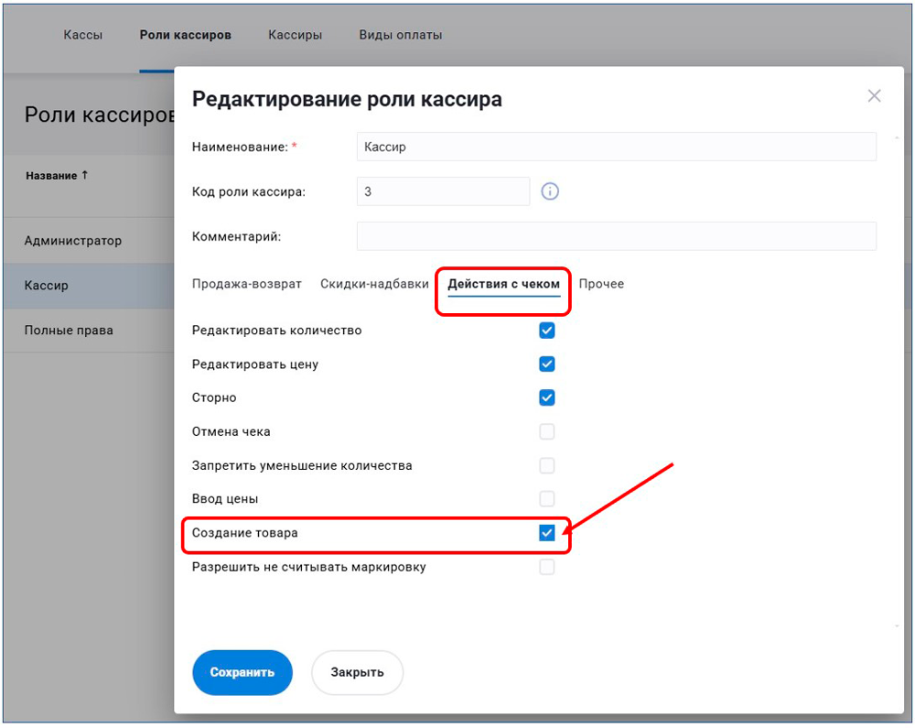Switch to the Продажа-возврат tab

[x=246, y=284]
